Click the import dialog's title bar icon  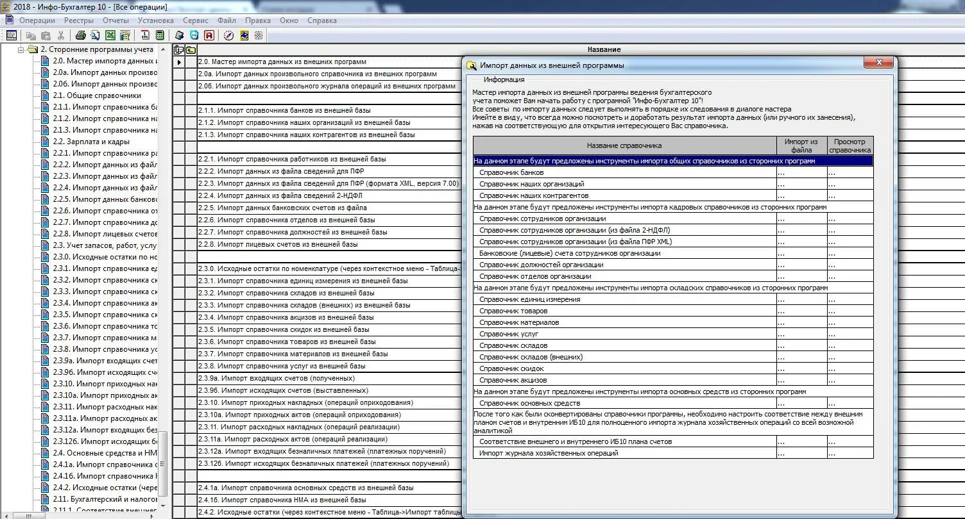pyautogui.click(x=472, y=65)
